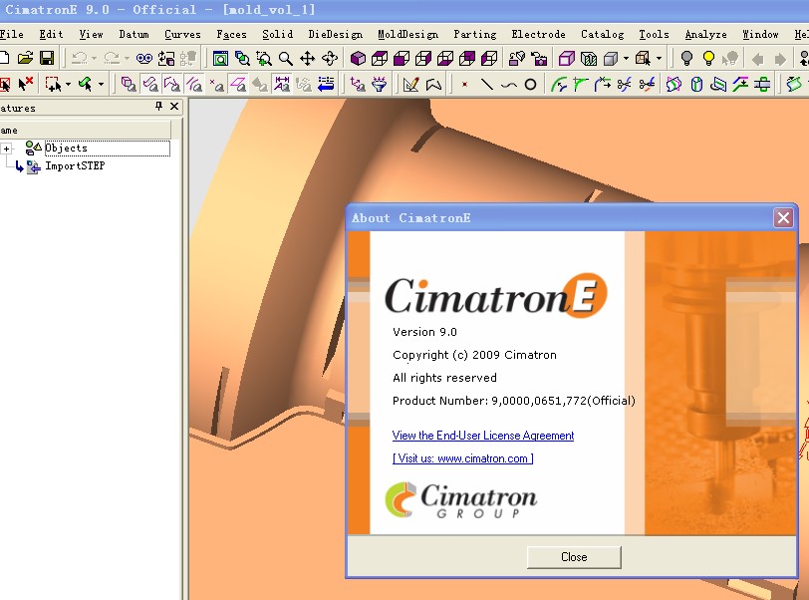Switch to the solid purple isometric view cube
This screenshot has width=809, height=600.
click(x=358, y=59)
